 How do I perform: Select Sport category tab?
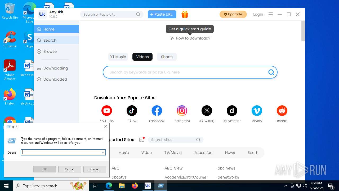(x=252, y=153)
